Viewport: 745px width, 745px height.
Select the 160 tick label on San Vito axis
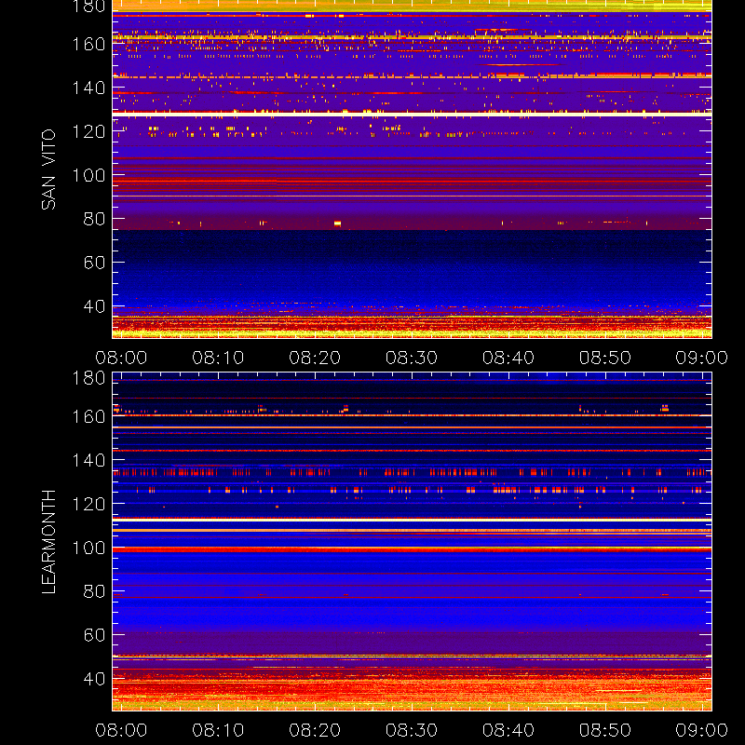click(x=88, y=44)
